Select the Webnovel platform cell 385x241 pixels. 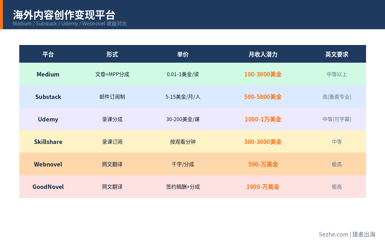coord(48,164)
